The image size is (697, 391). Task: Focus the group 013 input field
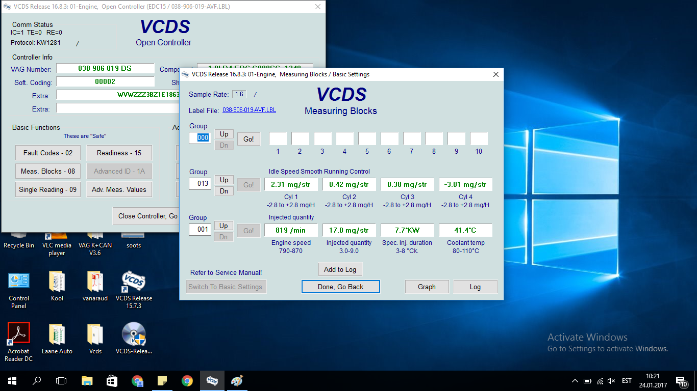200,183
